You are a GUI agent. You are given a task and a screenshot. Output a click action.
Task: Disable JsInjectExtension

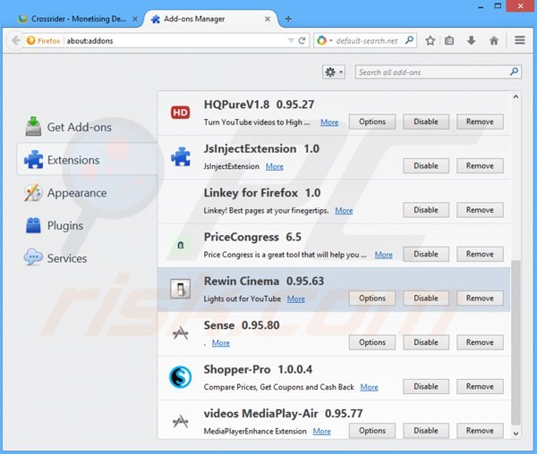point(426,166)
